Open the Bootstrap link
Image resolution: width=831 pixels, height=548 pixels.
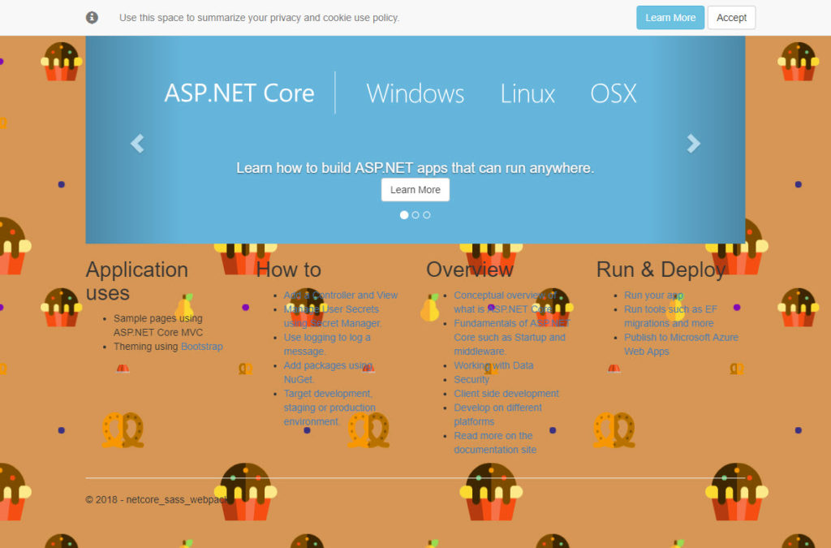coord(201,347)
